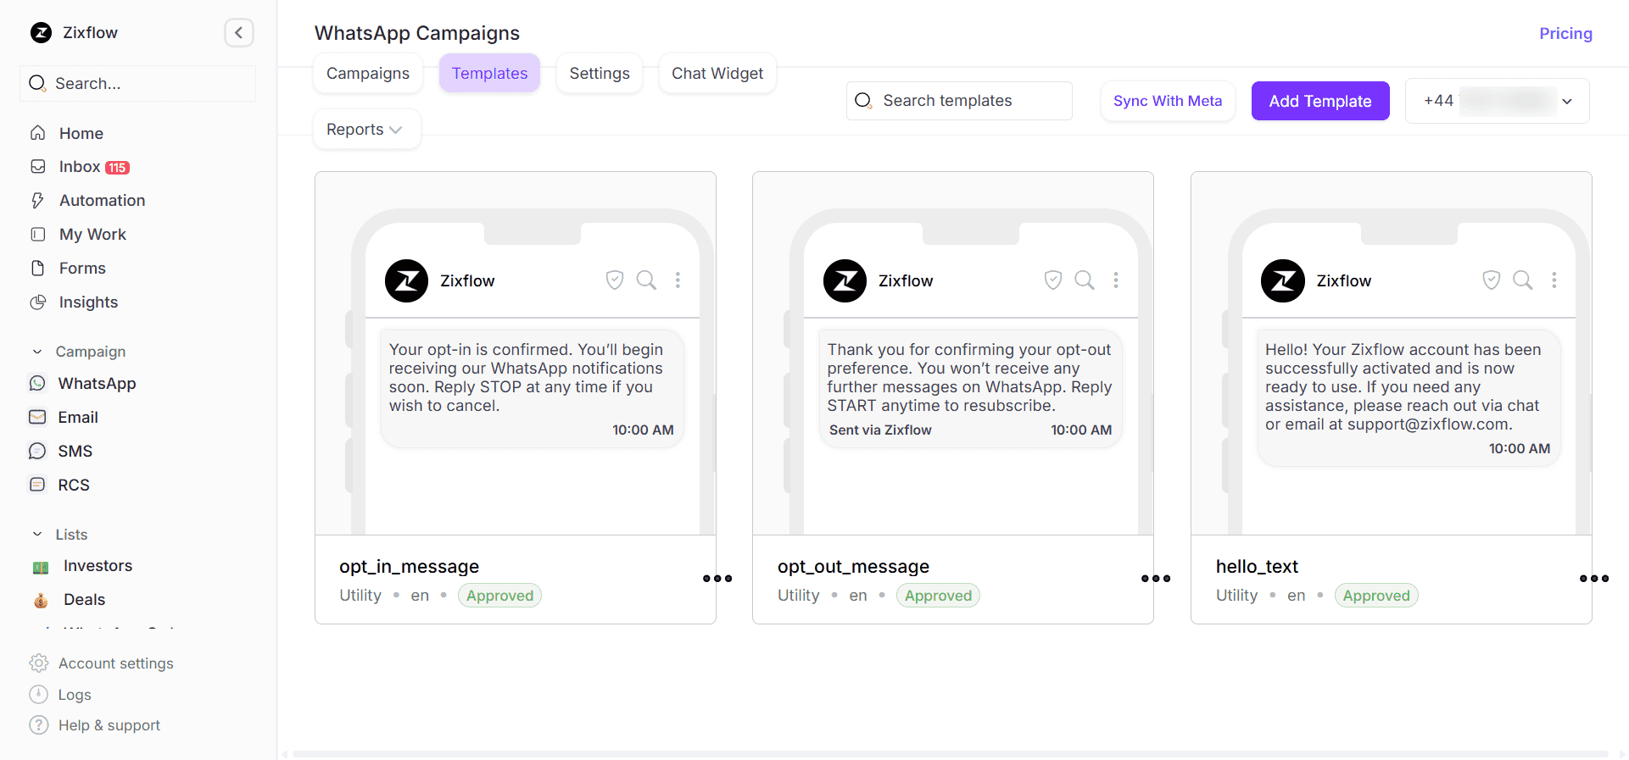Open options menu for opt_out_message template
Image resolution: width=1629 pixels, height=760 pixels.
(x=1156, y=579)
